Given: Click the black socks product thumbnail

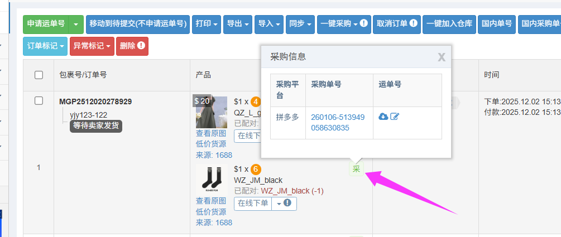Looking at the screenshot, I should click(x=212, y=180).
